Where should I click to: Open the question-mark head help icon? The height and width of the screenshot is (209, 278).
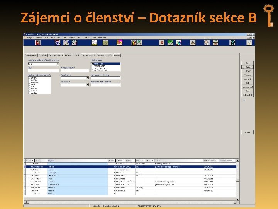pyautogui.click(x=232, y=43)
